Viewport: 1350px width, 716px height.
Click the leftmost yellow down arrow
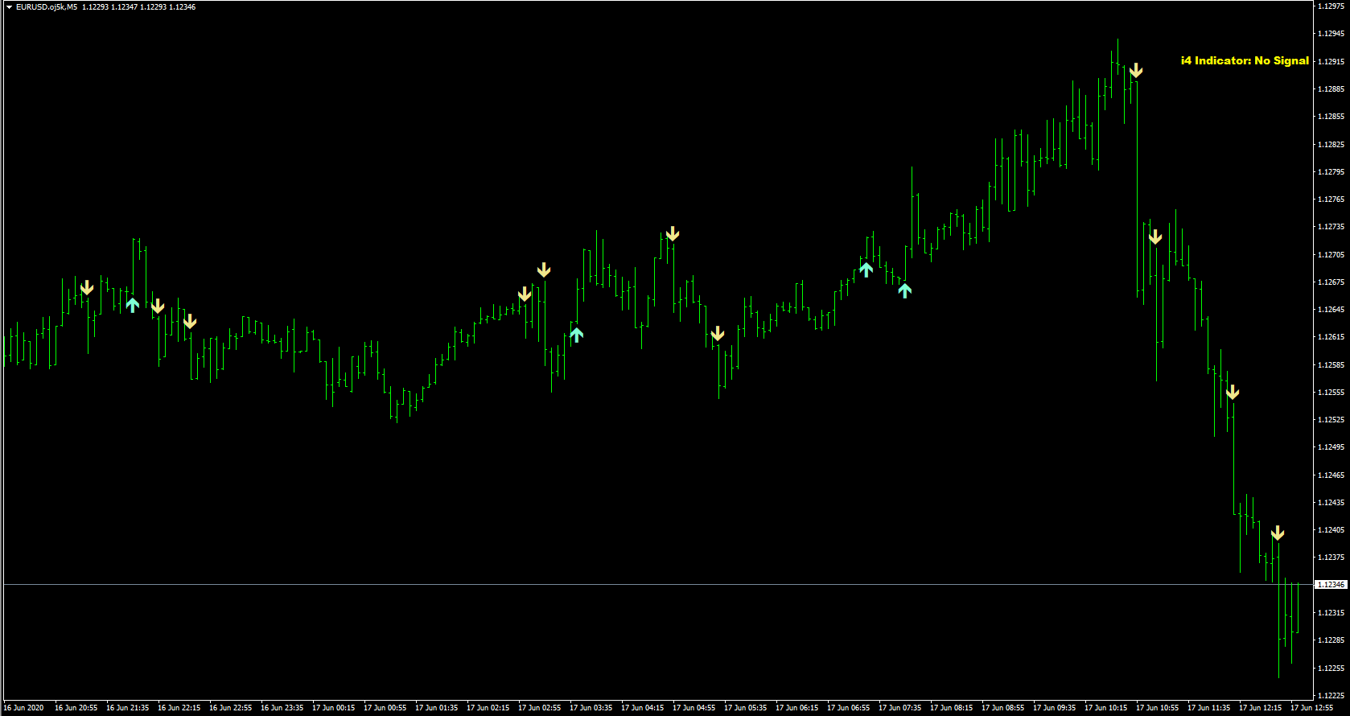pyautogui.click(x=87, y=288)
